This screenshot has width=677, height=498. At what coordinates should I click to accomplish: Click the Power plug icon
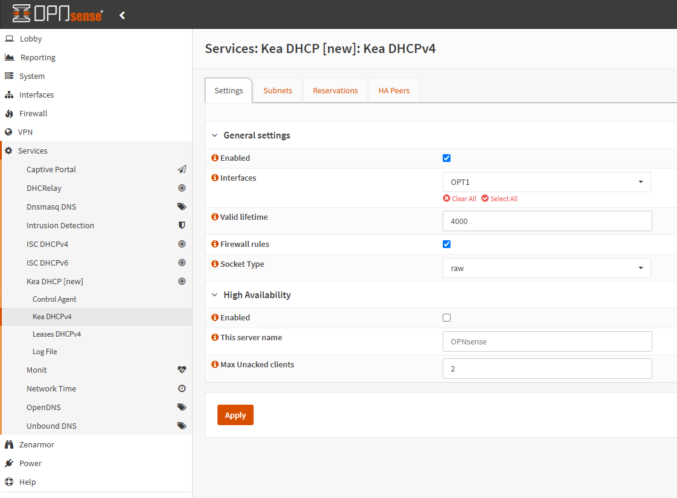coord(9,463)
